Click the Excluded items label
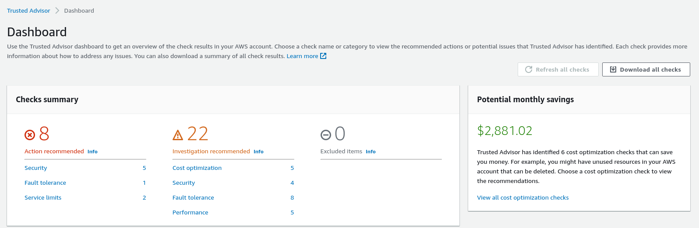699x228 pixels. 341,151
